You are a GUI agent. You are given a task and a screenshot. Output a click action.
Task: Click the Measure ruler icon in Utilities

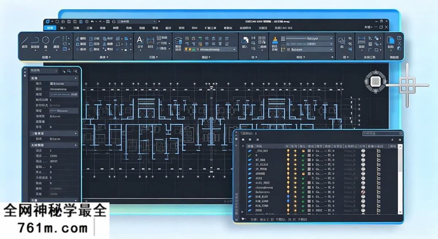click(361, 41)
